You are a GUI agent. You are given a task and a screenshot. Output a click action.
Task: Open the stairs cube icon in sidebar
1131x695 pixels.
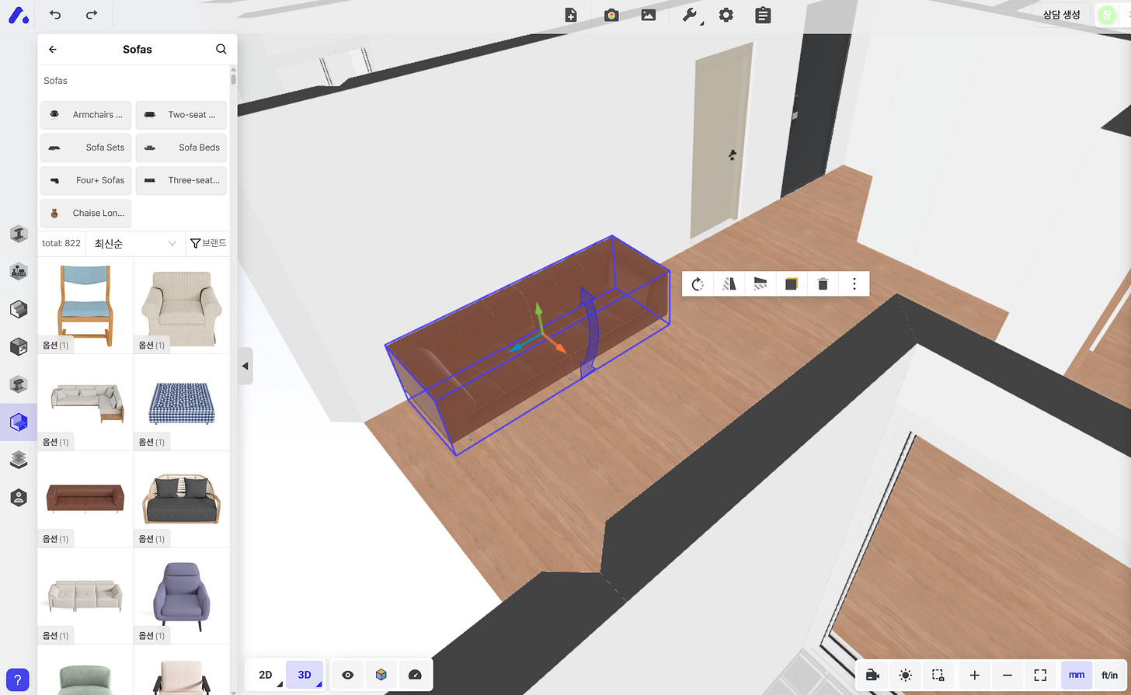tap(19, 309)
